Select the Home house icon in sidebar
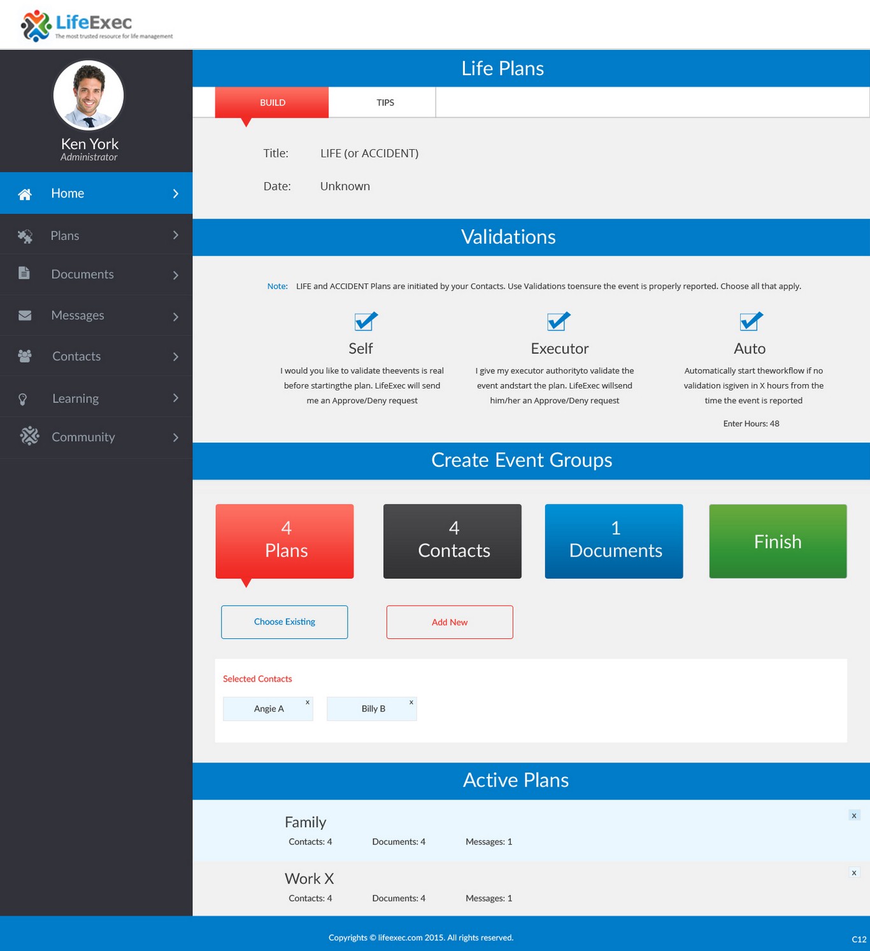Image resolution: width=870 pixels, height=951 pixels. click(25, 193)
